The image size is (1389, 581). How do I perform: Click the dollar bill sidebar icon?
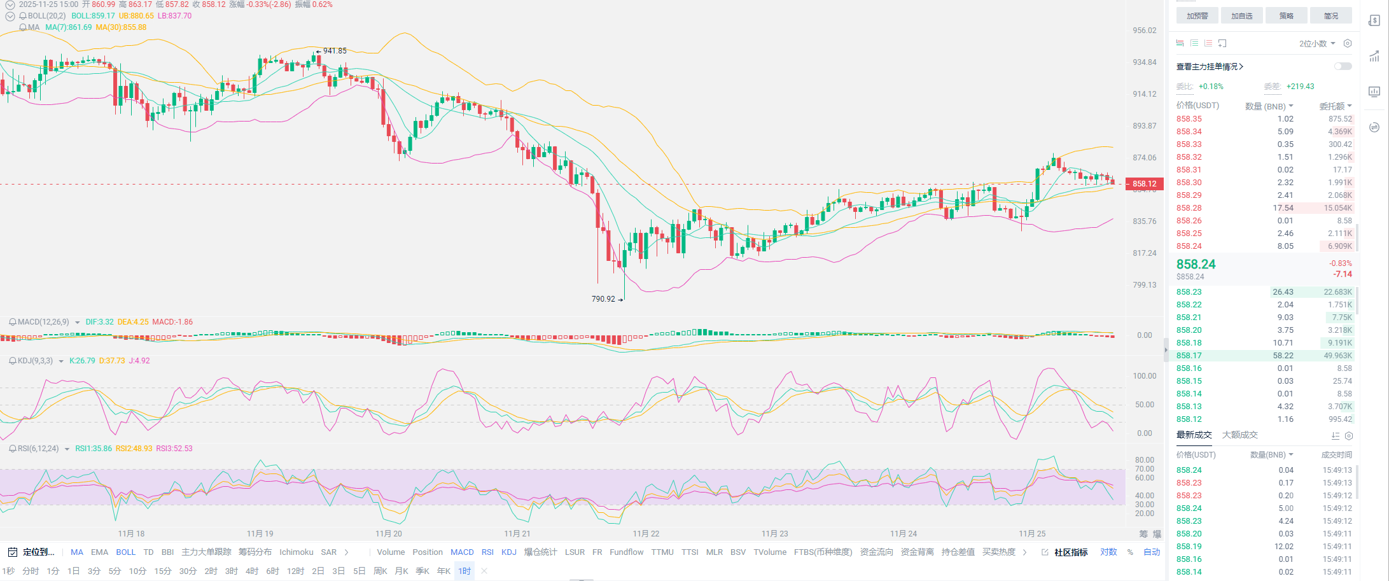[x=1374, y=21]
